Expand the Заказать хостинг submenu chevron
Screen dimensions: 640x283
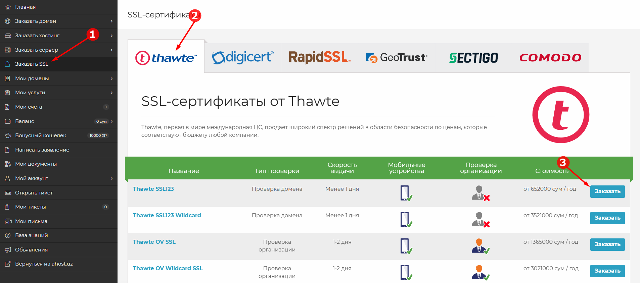pos(111,36)
